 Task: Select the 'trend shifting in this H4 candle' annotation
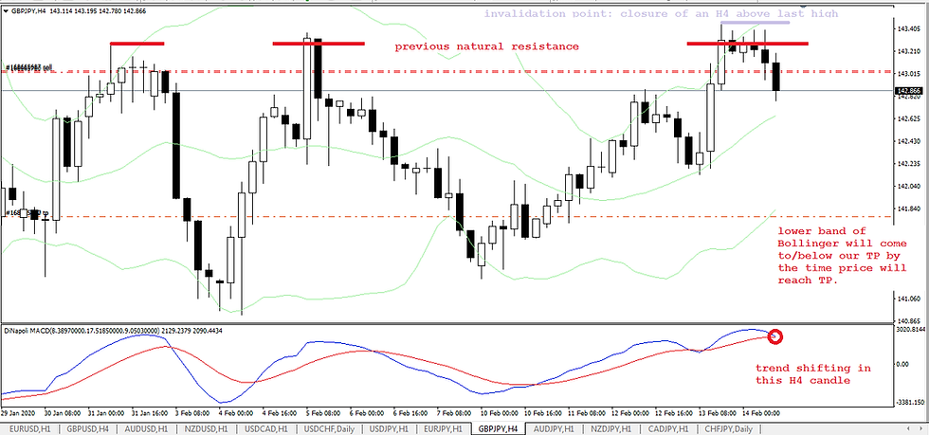pyautogui.click(x=813, y=374)
